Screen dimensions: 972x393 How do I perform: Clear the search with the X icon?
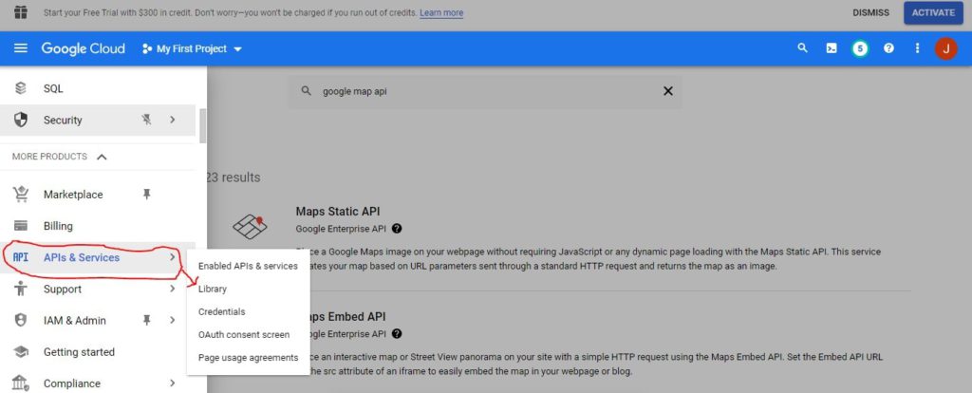point(667,91)
